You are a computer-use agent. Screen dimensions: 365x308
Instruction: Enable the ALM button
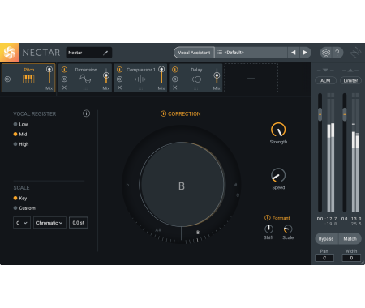point(325,80)
